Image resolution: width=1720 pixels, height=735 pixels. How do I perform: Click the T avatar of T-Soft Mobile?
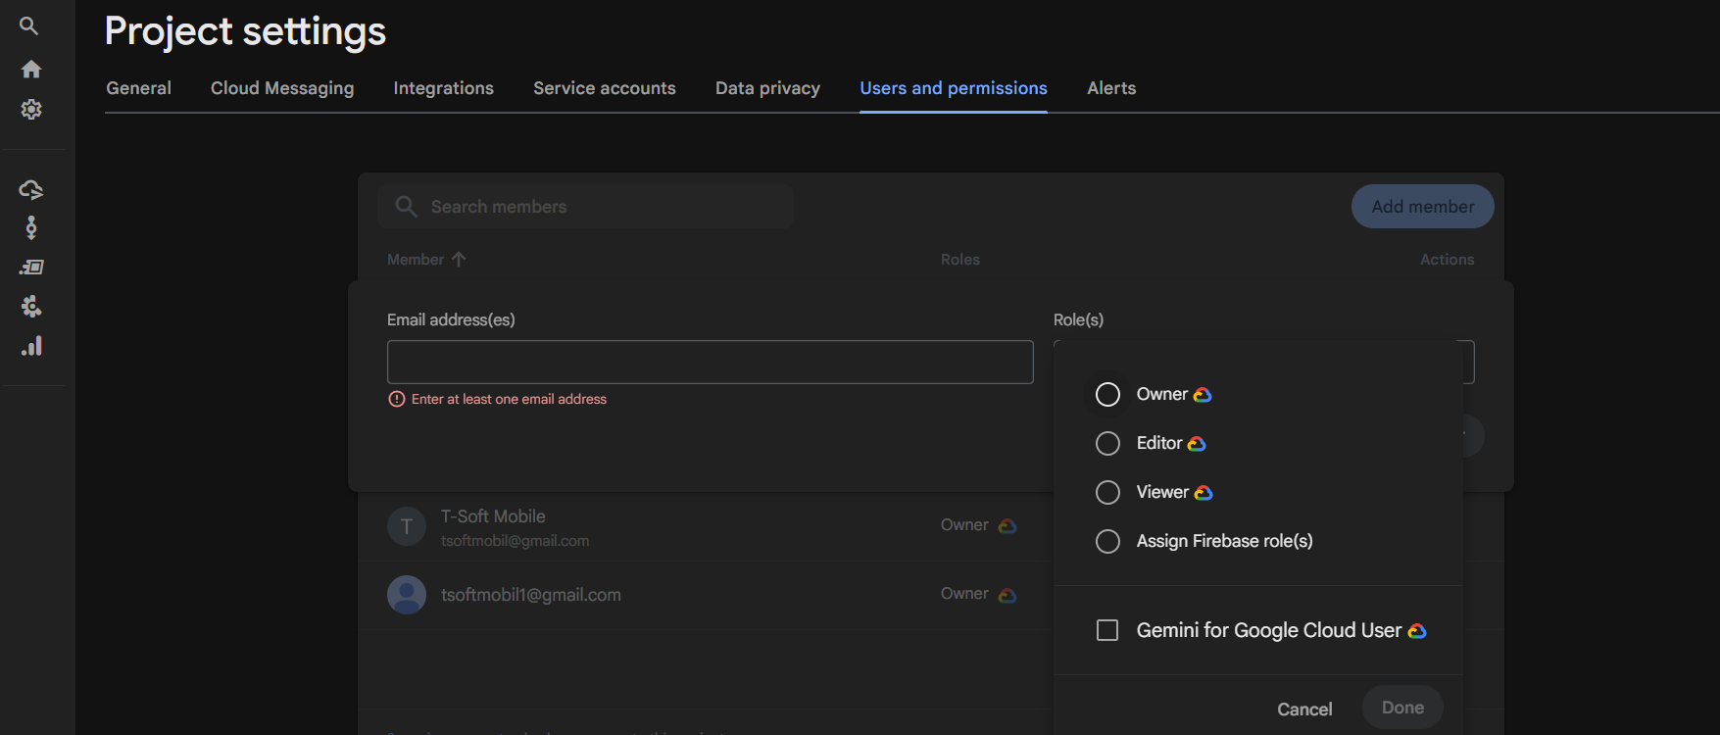tap(407, 526)
